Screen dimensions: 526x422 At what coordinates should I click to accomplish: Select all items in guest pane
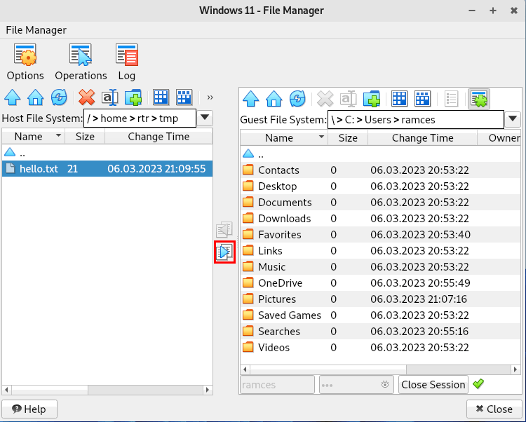pos(400,99)
